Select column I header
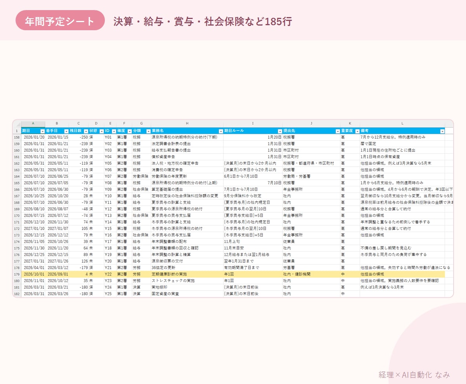This screenshot has height=384, width=466. pos(253,124)
